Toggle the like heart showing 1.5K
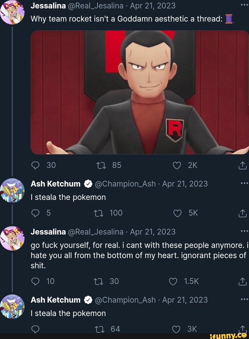This screenshot has height=339, width=249. [173, 281]
